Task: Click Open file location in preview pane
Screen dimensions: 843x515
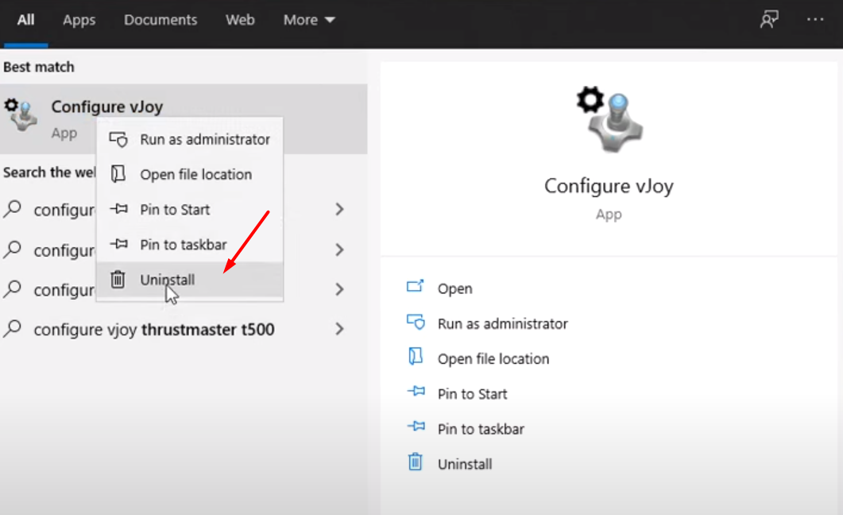Action: 493,358
